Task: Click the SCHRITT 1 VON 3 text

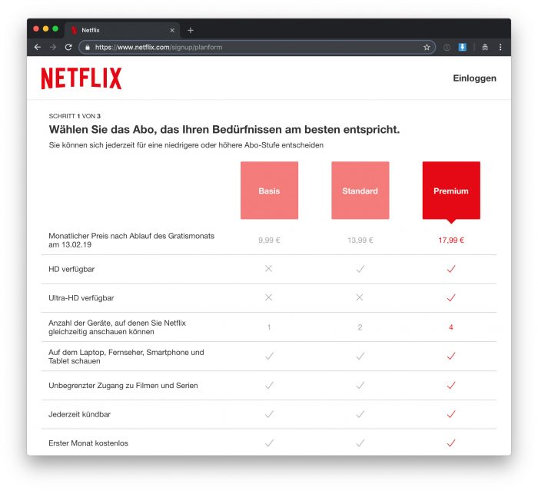Action: pos(75,116)
